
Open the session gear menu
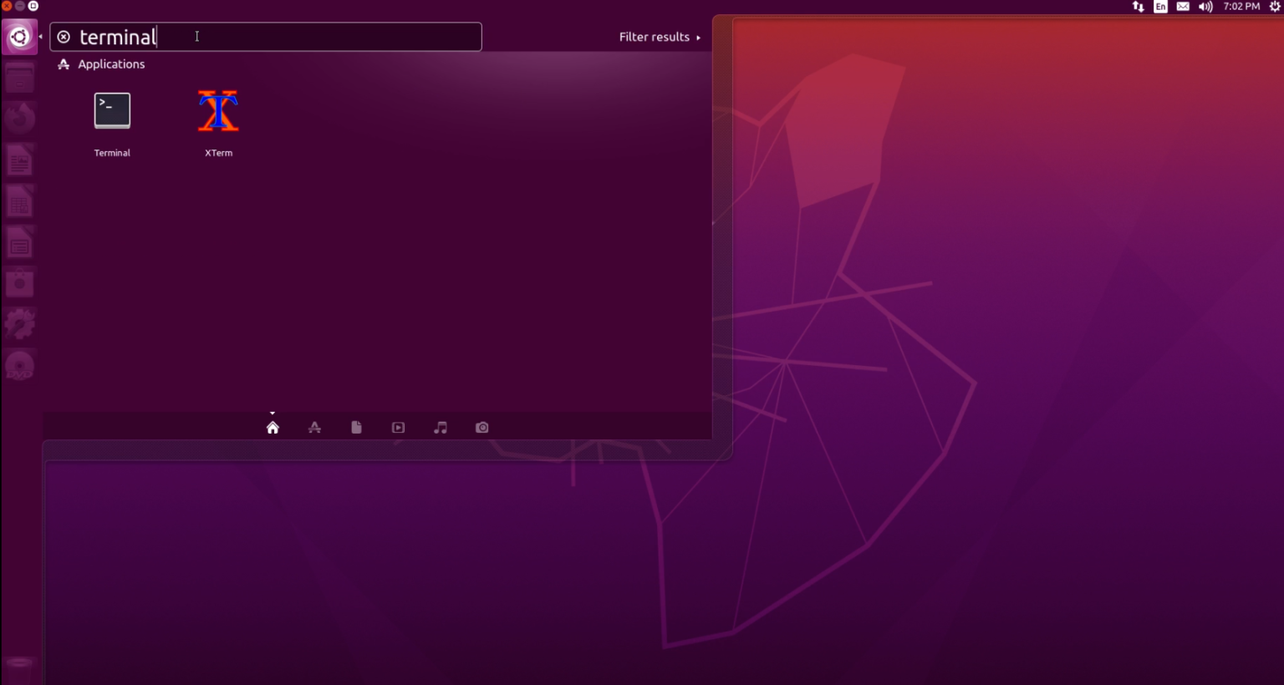pos(1276,6)
